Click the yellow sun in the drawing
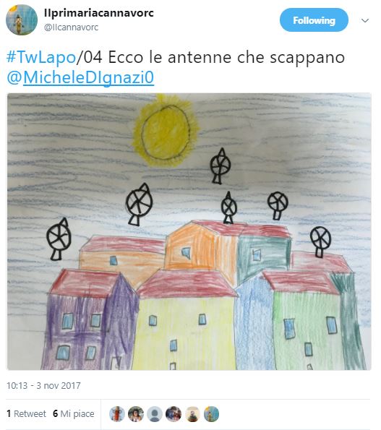 166,132
